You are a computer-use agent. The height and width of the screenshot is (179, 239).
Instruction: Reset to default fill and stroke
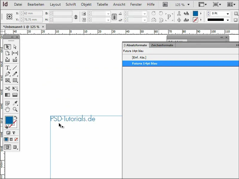6,126
